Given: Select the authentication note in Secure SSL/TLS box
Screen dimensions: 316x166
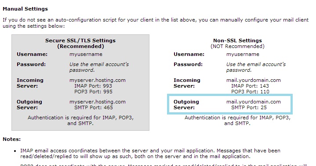Looking at the screenshot, I should tap(80, 120).
